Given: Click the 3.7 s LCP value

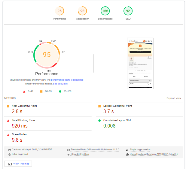Looking at the screenshot, I should tap(108, 112).
